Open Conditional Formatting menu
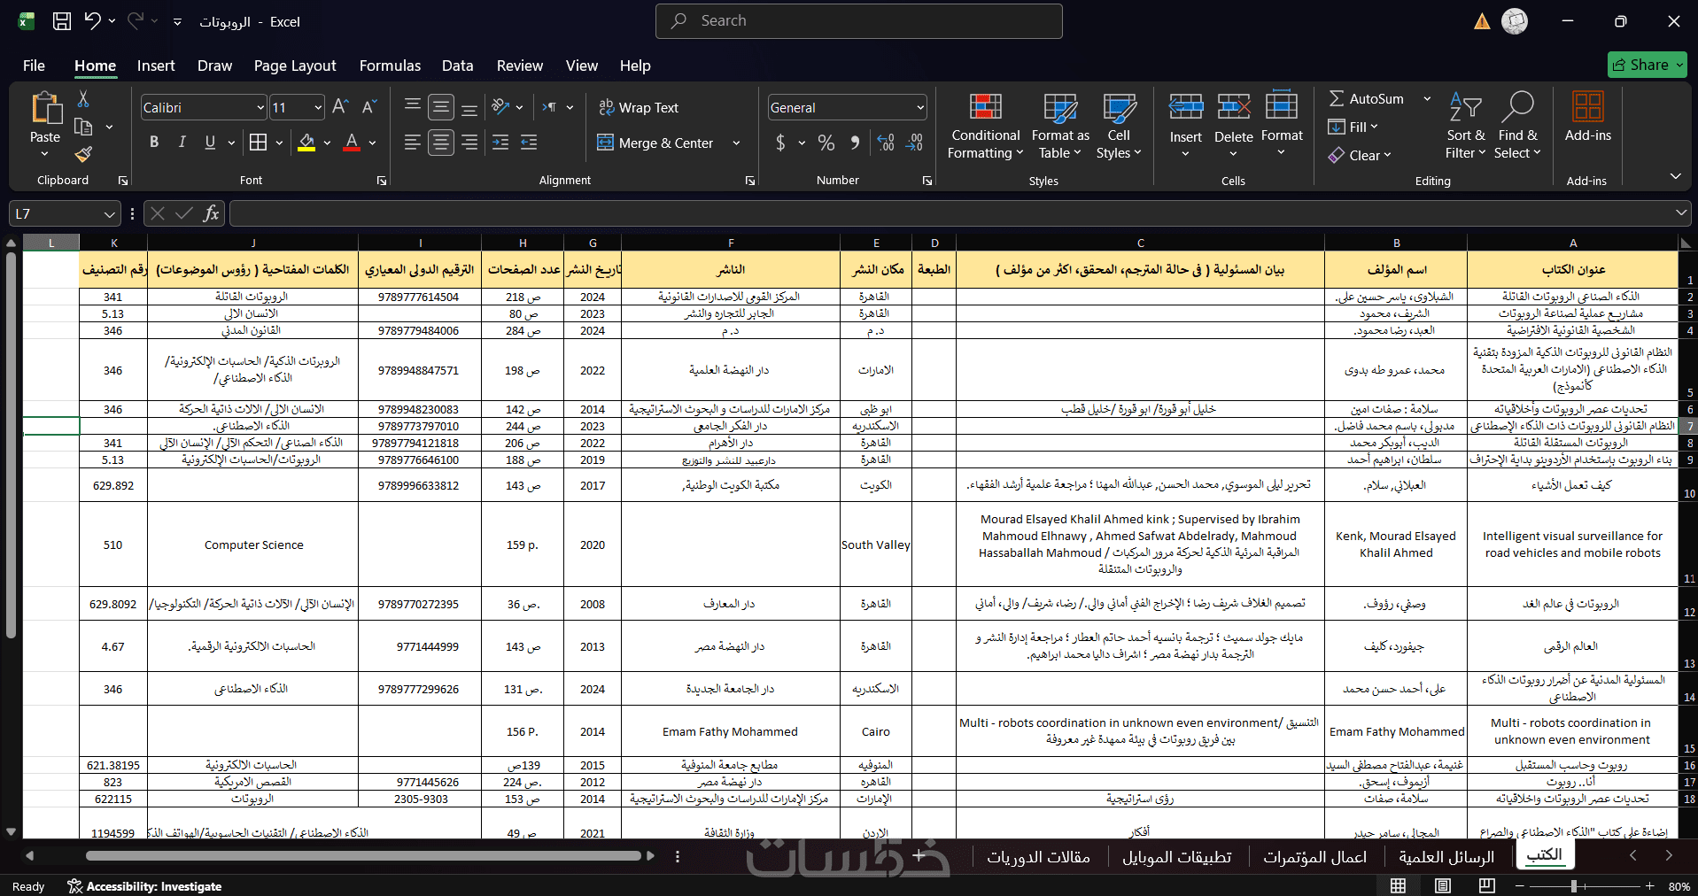This screenshot has height=896, width=1698. (x=985, y=127)
